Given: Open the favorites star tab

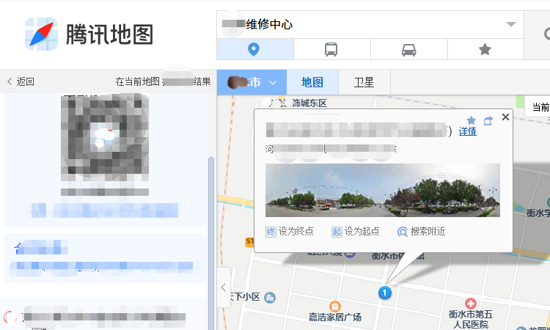Looking at the screenshot, I should 485,49.
